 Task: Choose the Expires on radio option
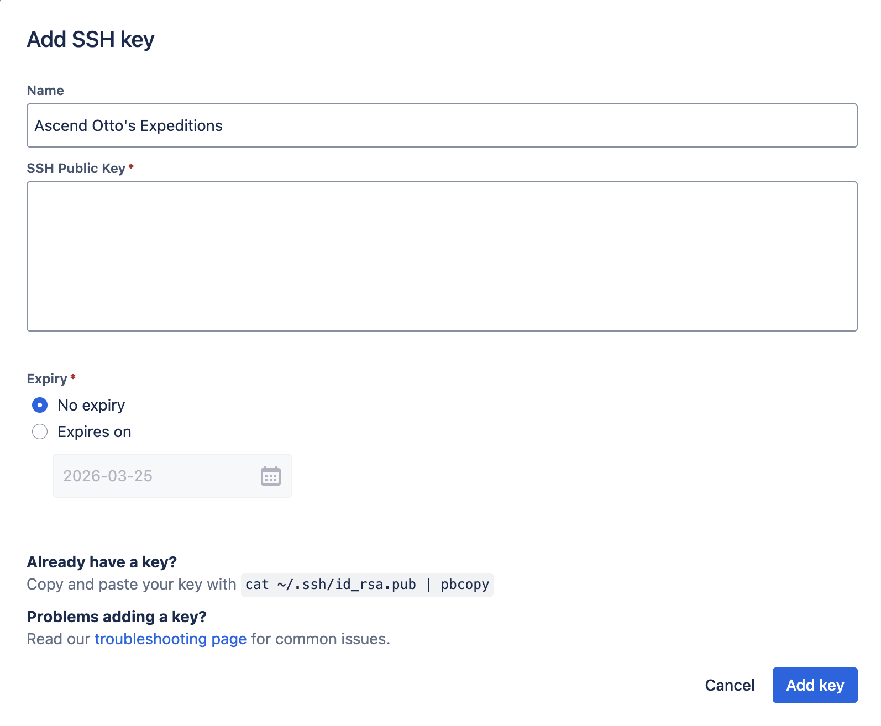(40, 432)
